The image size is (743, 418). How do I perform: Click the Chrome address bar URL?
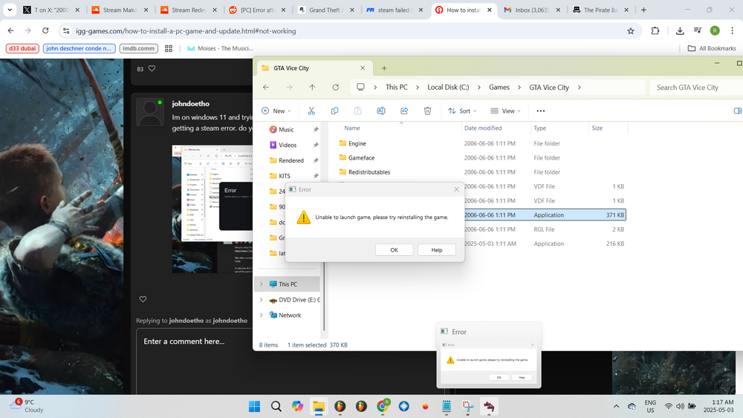tap(186, 30)
